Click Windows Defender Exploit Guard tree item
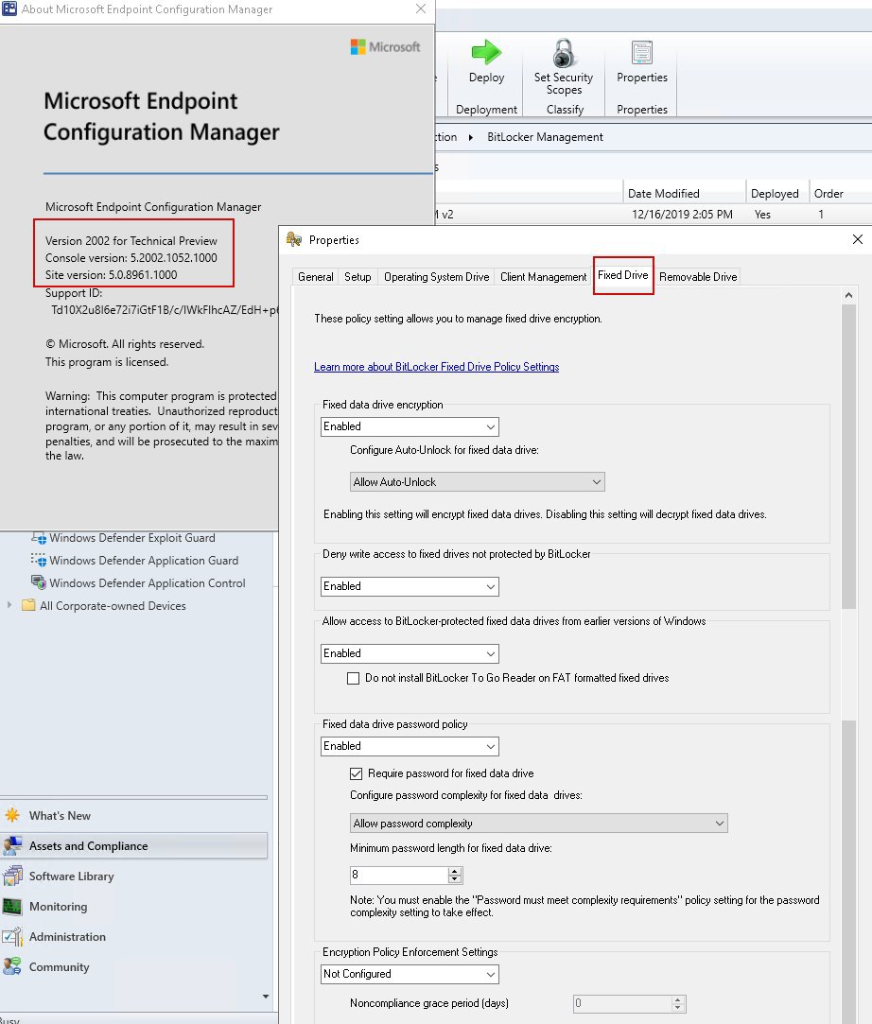The image size is (872, 1024). click(x=132, y=537)
